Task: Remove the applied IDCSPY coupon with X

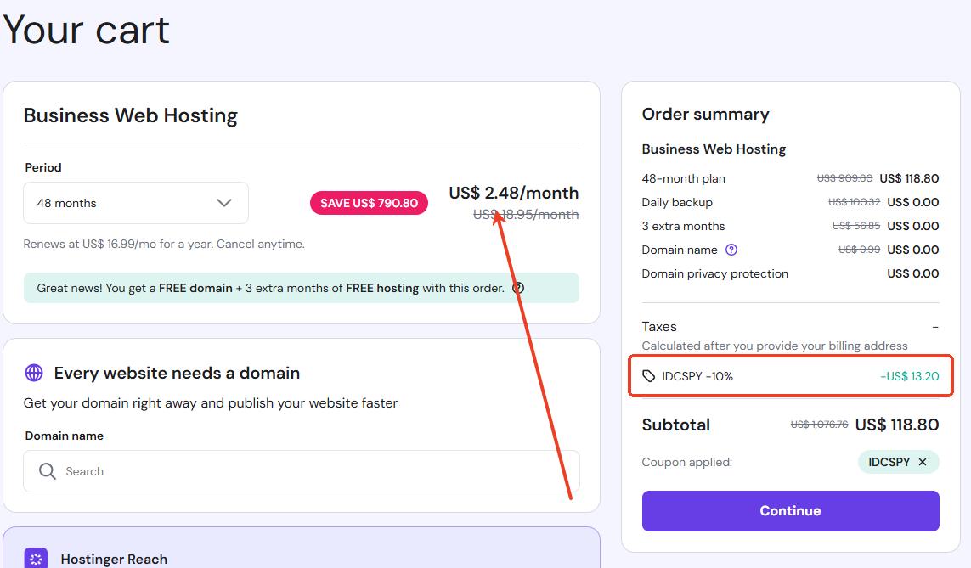Action: tap(923, 462)
